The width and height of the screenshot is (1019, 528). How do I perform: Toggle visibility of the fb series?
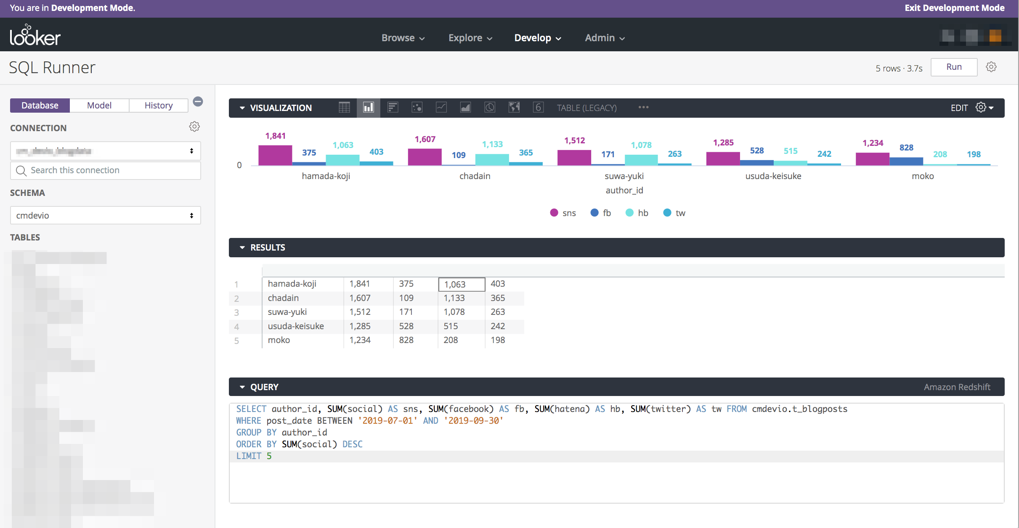(x=601, y=213)
